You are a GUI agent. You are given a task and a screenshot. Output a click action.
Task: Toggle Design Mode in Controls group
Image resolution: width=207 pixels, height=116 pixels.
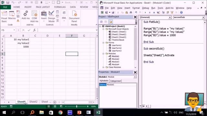[x=51, y=16]
